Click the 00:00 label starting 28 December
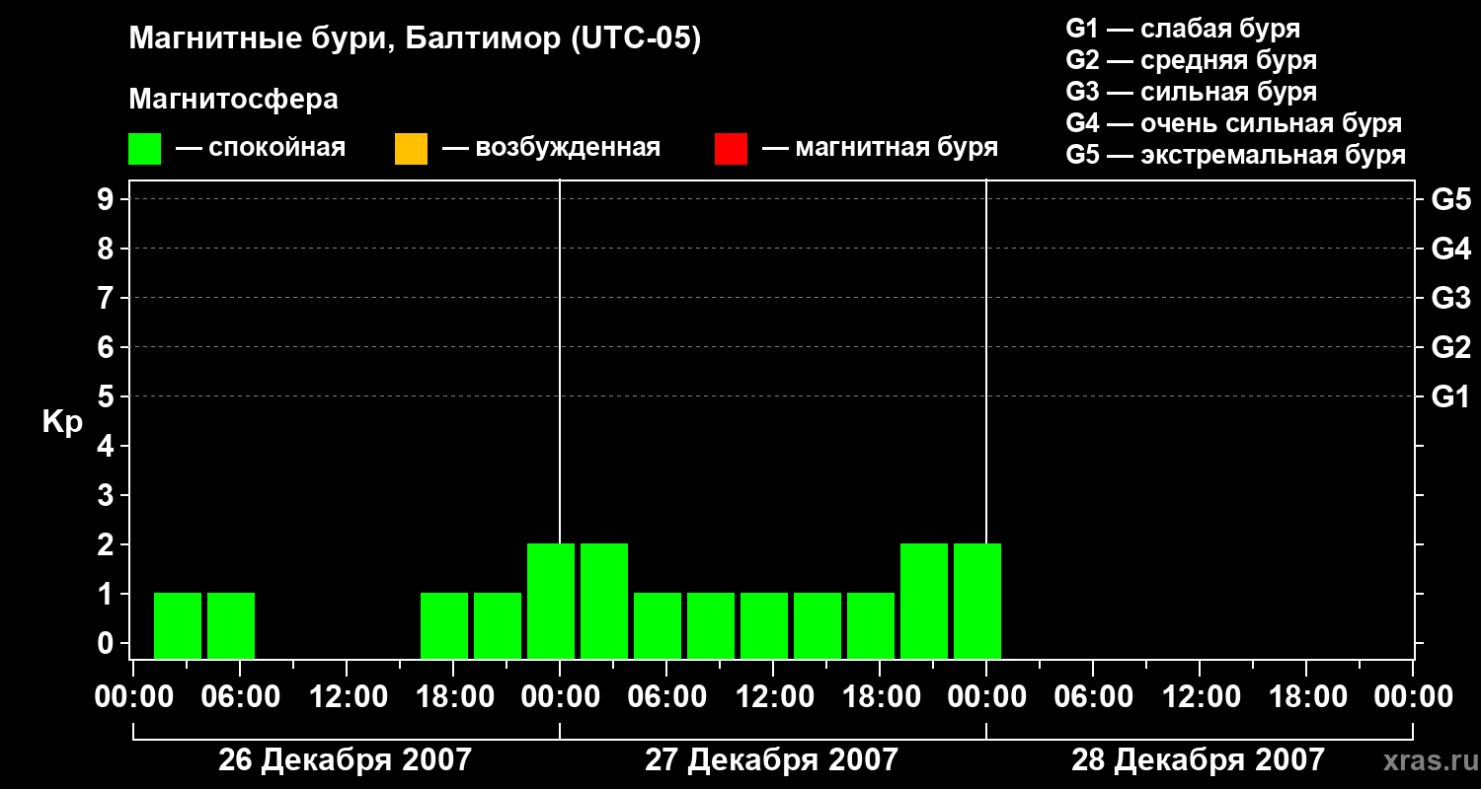Image resolution: width=1481 pixels, height=789 pixels. (x=986, y=697)
